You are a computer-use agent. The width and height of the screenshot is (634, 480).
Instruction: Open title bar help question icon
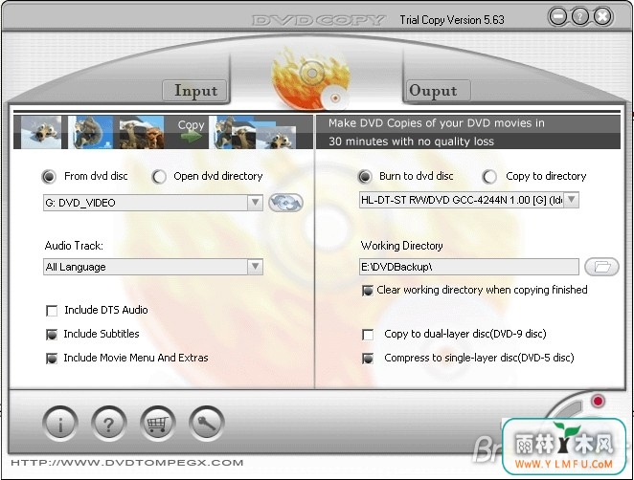[x=579, y=16]
